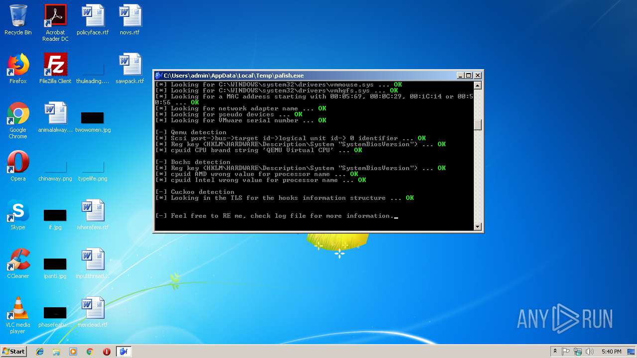The height and width of the screenshot is (358, 637).
Task: Click 'Qemu detection' heading text
Action: pyautogui.click(x=199, y=132)
